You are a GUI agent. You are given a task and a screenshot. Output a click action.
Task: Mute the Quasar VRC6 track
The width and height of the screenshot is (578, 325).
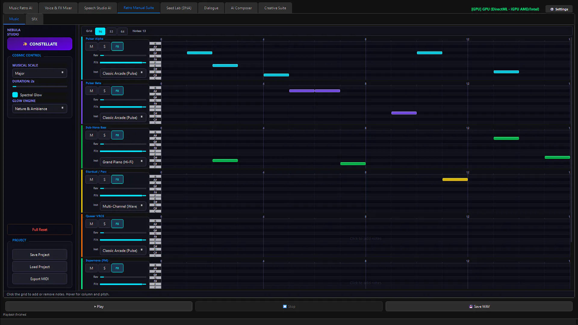(x=91, y=224)
